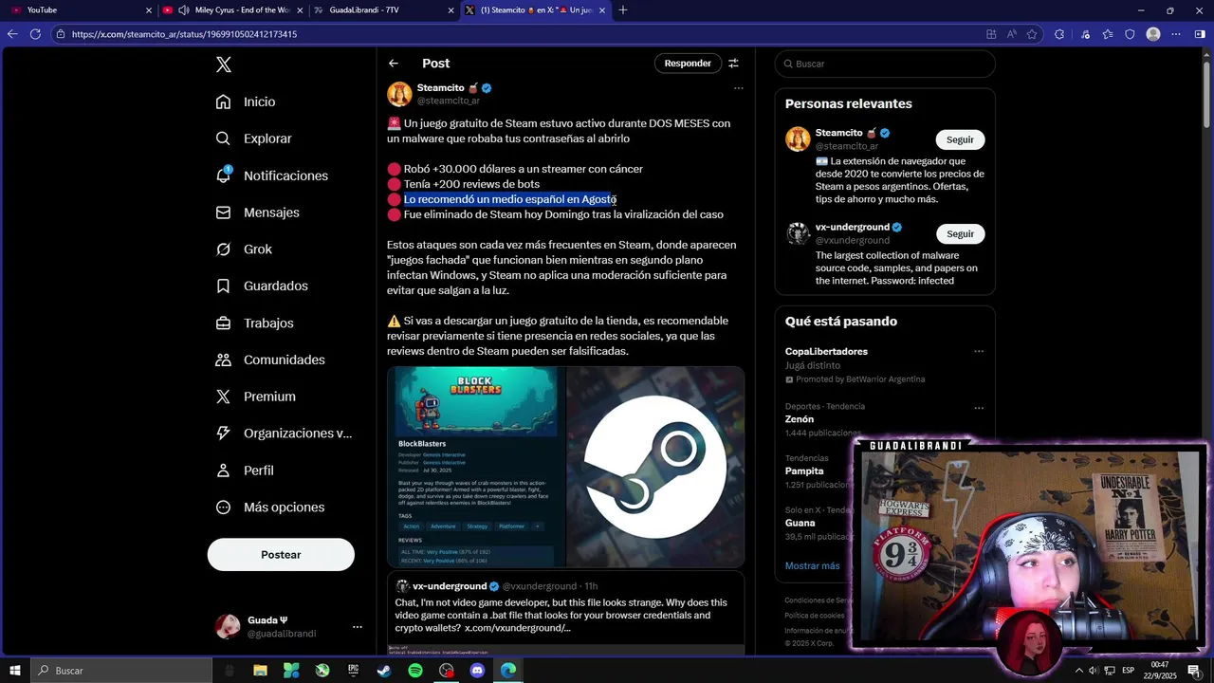The width and height of the screenshot is (1214, 683).
Task: Select the Steamcito X post tab
Action: click(537, 10)
